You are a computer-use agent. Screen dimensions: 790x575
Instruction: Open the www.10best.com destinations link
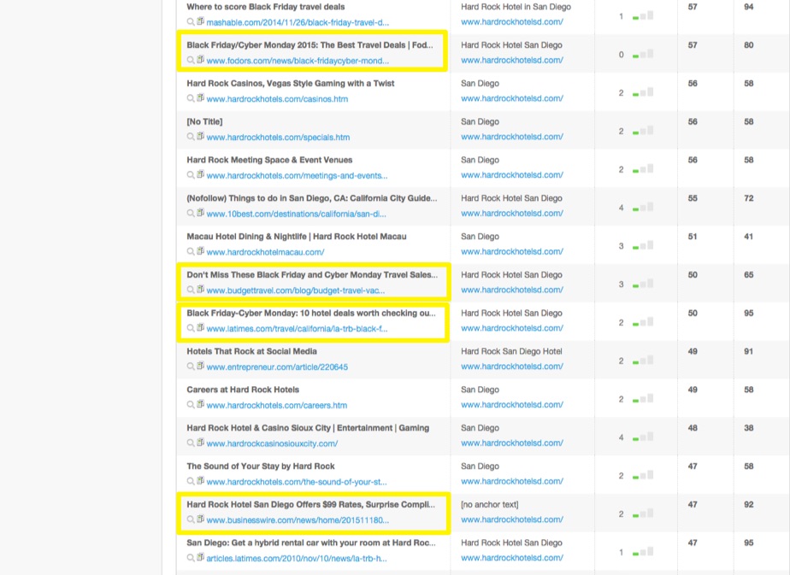[x=296, y=214]
